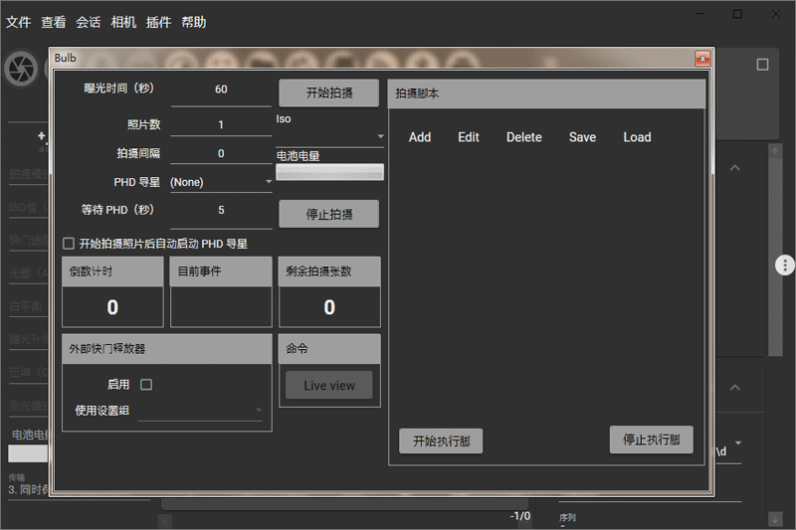This screenshot has width=796, height=530.
Task: Click the 剩余拍摄张数 value box
Action: pyautogui.click(x=329, y=307)
